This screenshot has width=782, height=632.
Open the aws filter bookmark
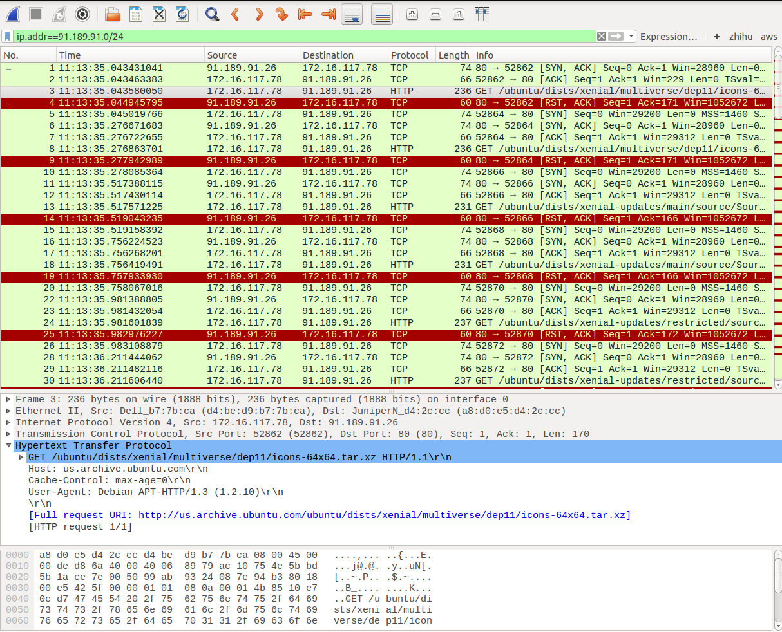coord(769,37)
